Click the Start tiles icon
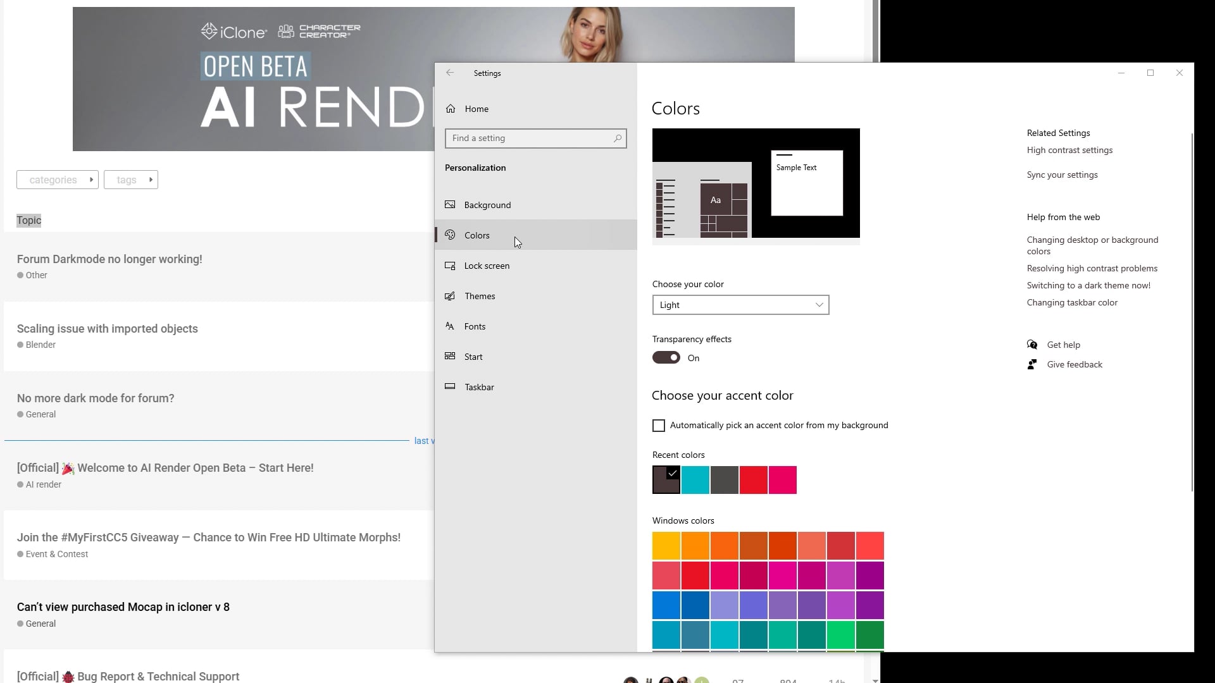 450,356
